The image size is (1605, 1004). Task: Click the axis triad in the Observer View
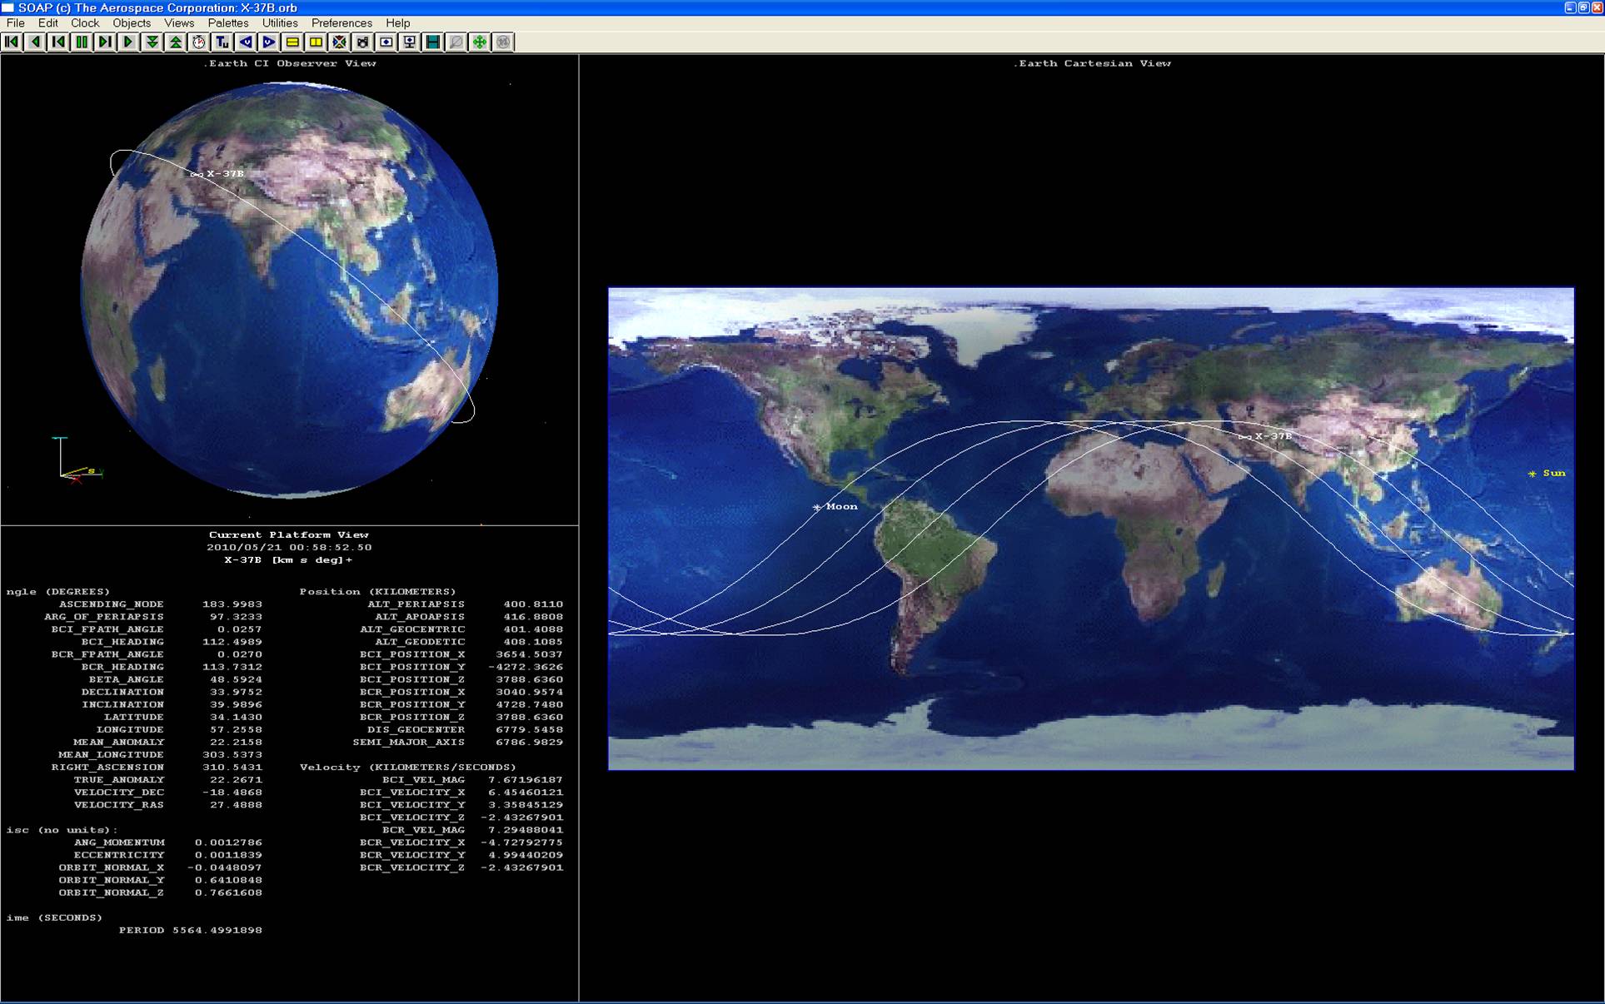tap(77, 460)
